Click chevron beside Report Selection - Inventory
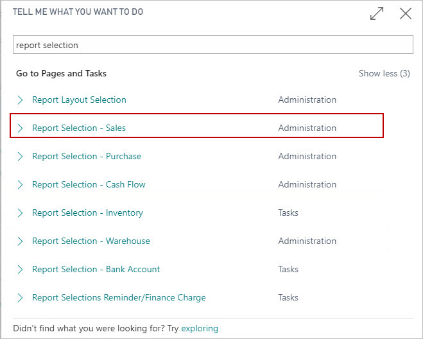 click(21, 213)
